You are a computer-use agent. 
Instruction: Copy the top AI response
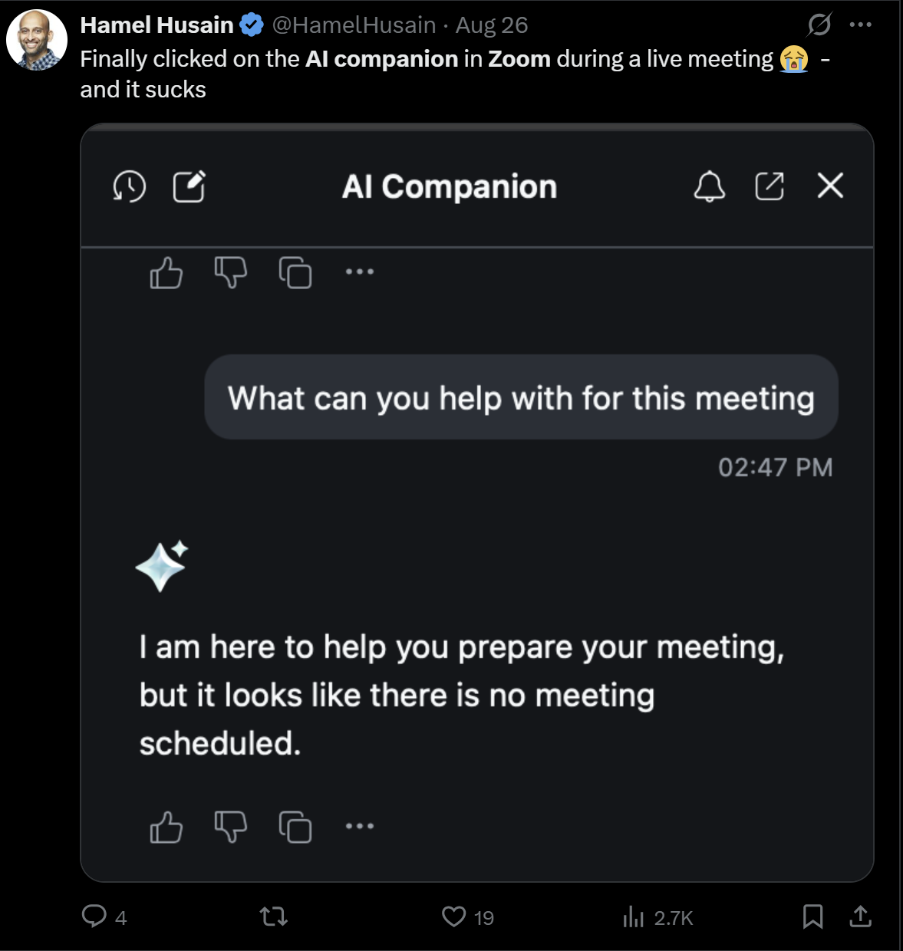(295, 272)
